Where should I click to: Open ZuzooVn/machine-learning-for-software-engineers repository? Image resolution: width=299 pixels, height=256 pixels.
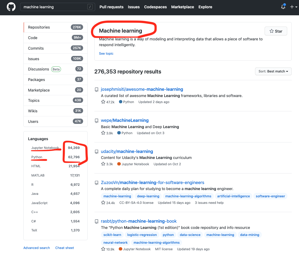[153, 183]
